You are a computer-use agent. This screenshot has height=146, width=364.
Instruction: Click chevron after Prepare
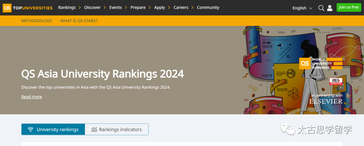(x=150, y=7)
